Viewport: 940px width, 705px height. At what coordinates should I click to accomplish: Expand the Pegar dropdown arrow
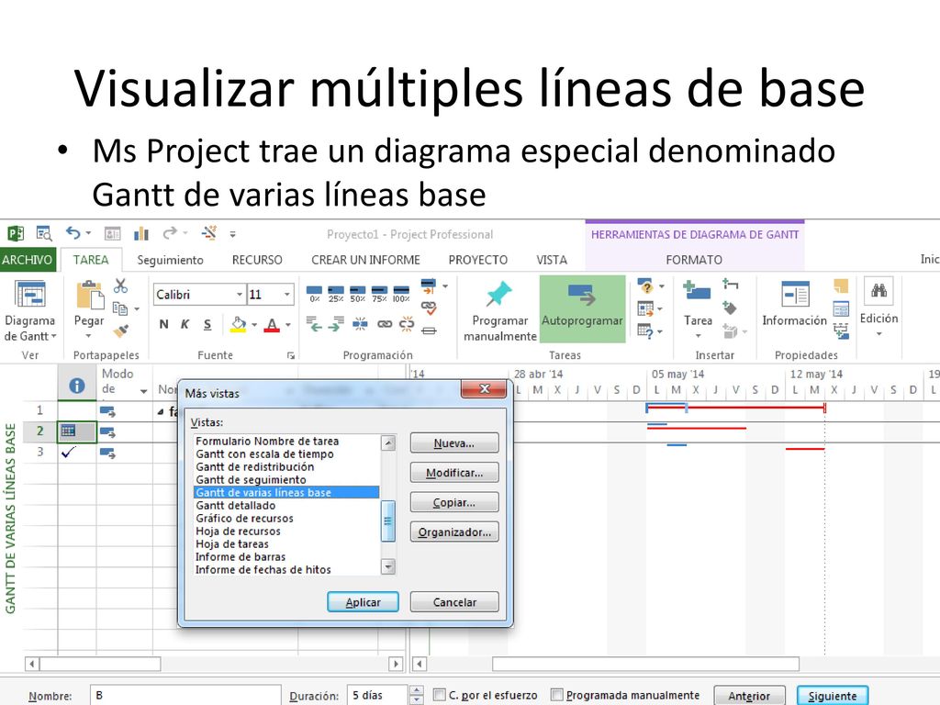(89, 336)
